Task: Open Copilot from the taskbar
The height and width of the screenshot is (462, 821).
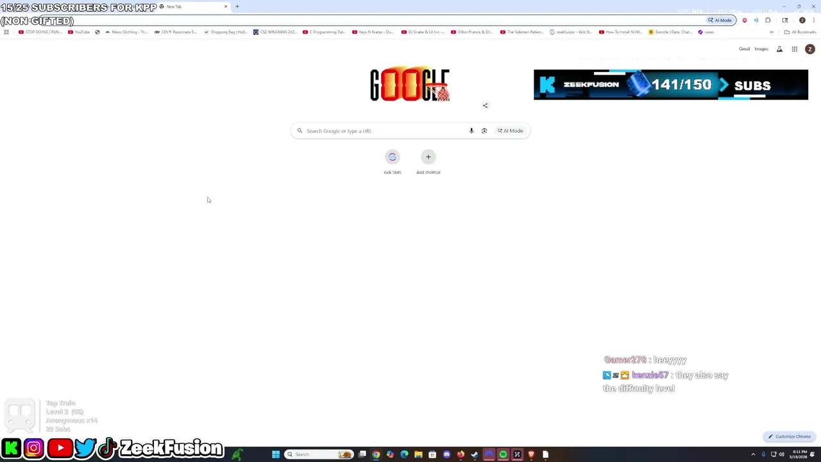Action: 390,454
